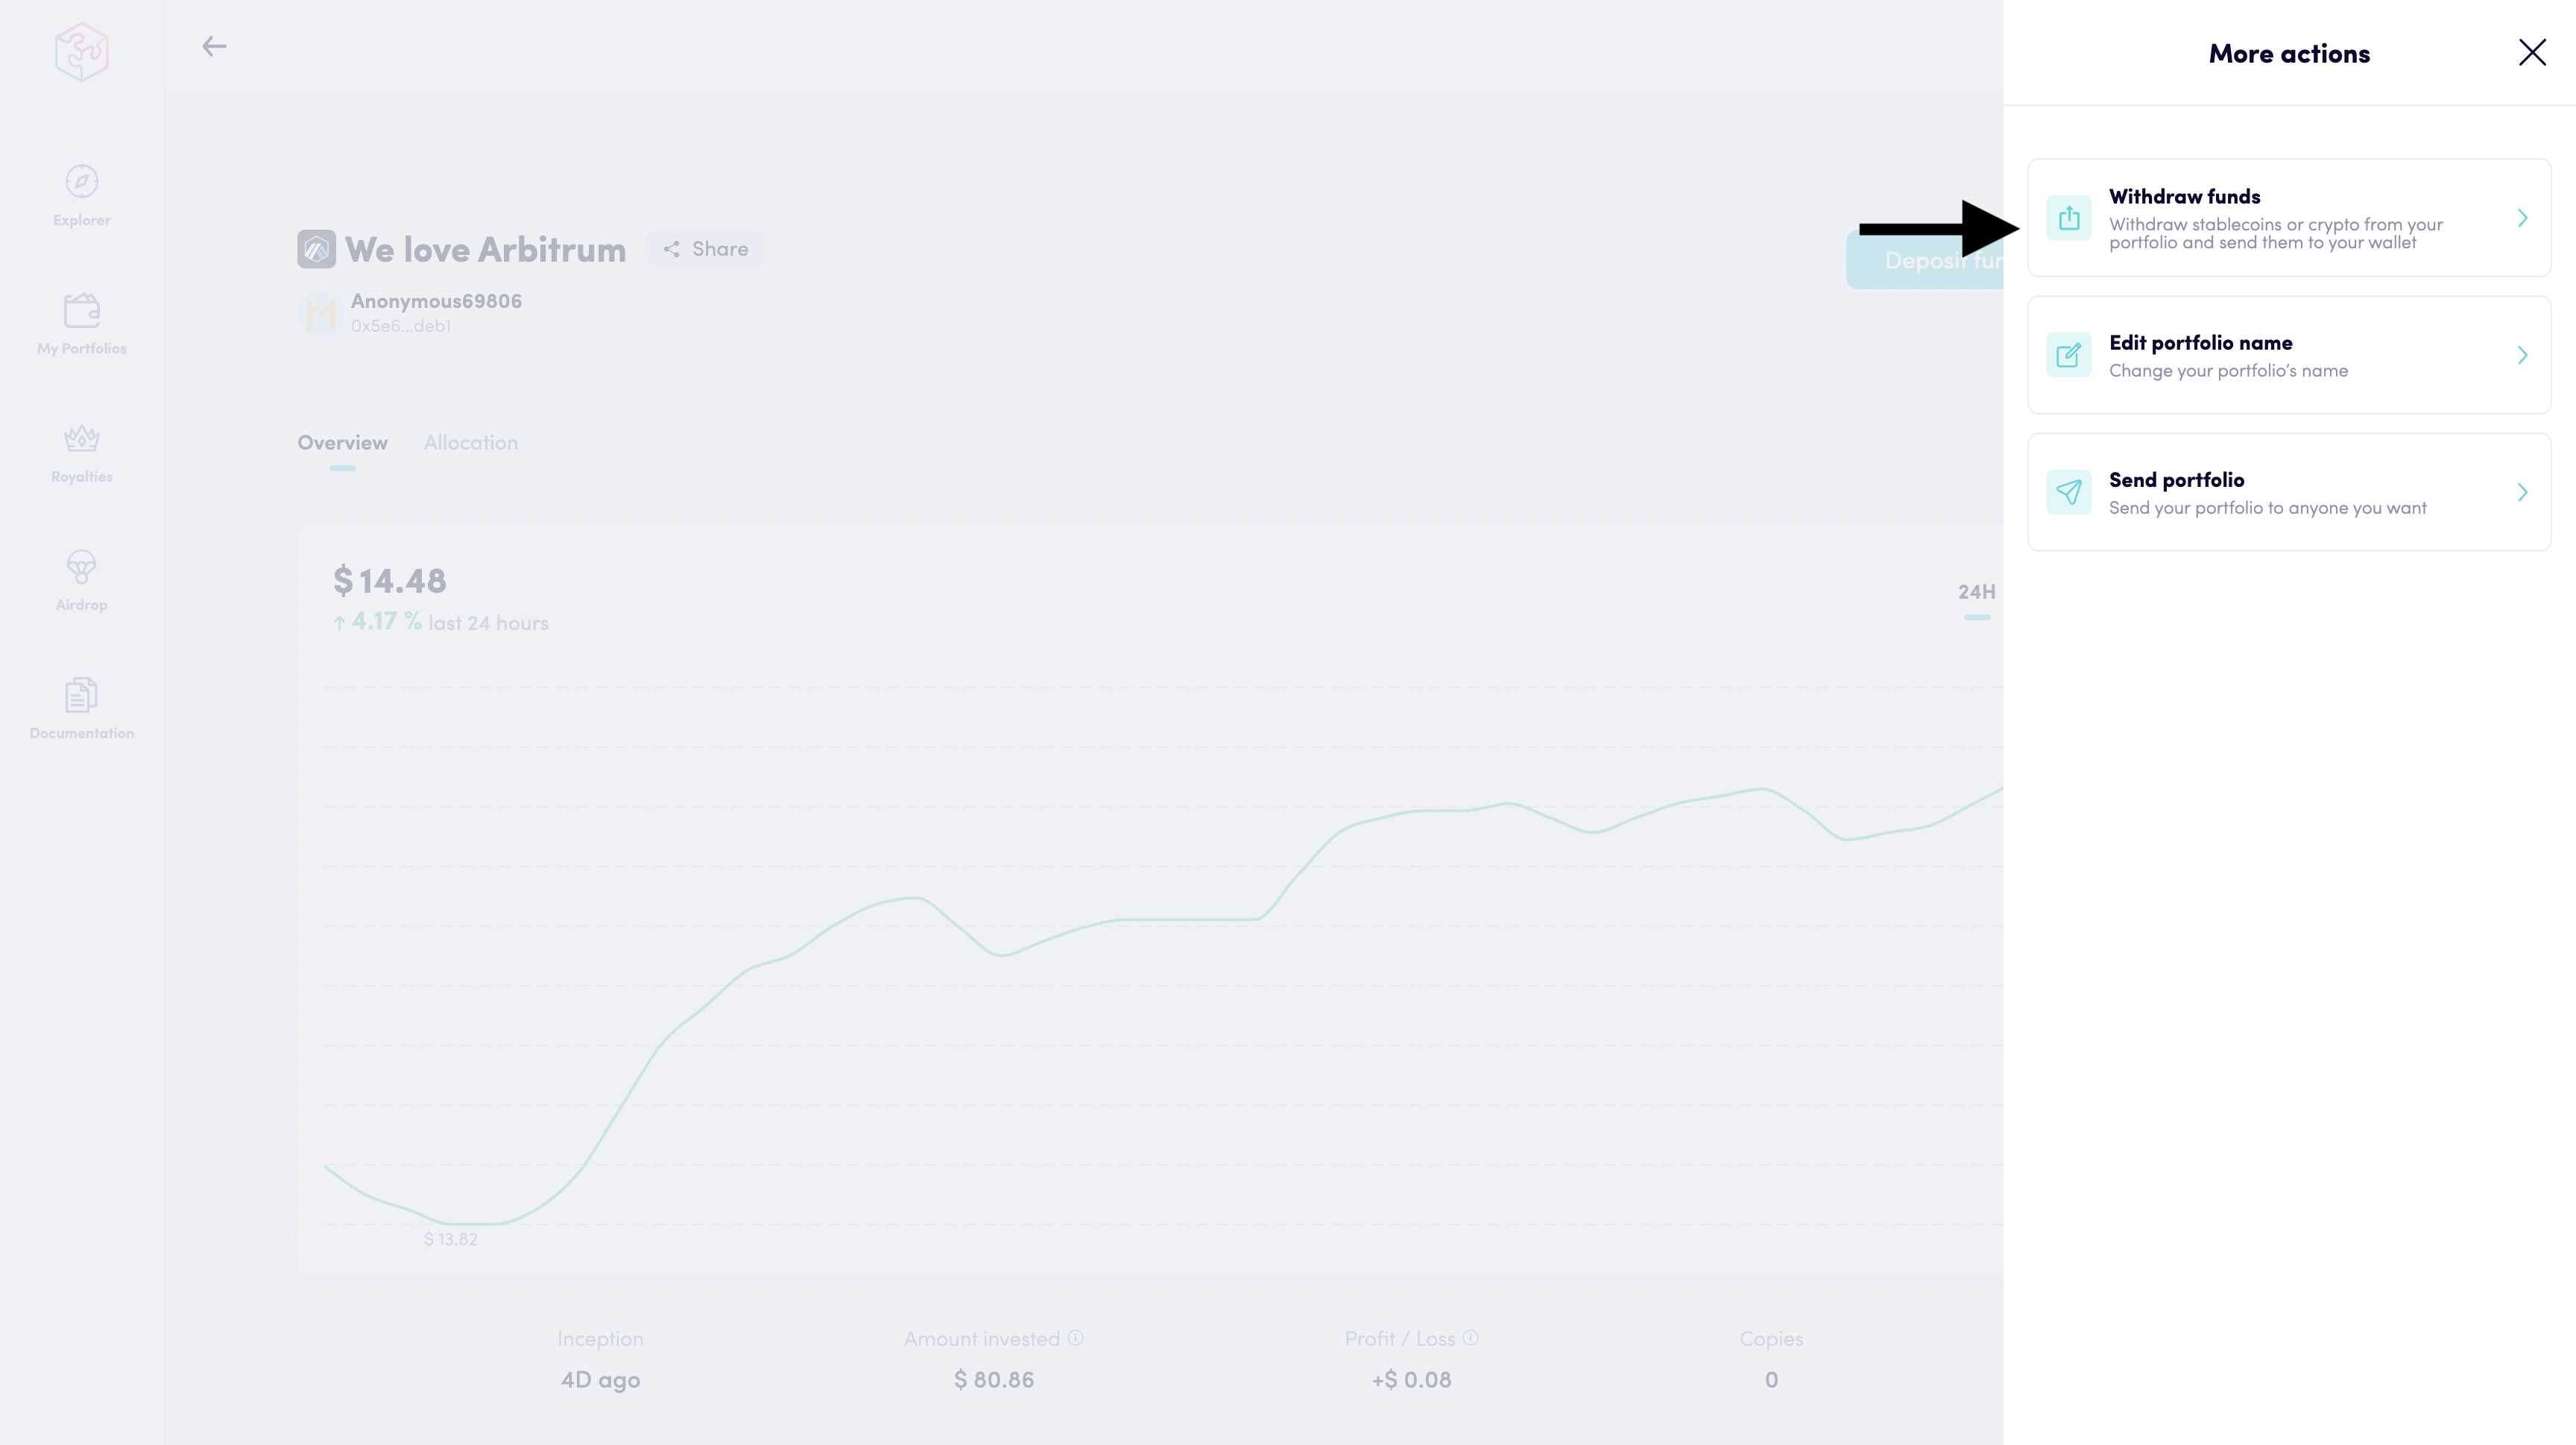Click the Amount invested info icon
The width and height of the screenshot is (2576, 1445).
click(1076, 1338)
